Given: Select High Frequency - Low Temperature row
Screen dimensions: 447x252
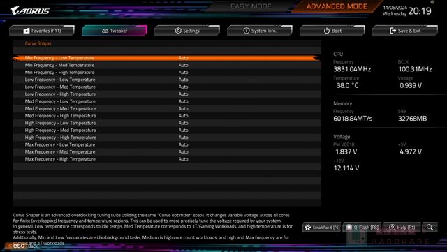Looking at the screenshot, I should pyautogui.click(x=167, y=123).
